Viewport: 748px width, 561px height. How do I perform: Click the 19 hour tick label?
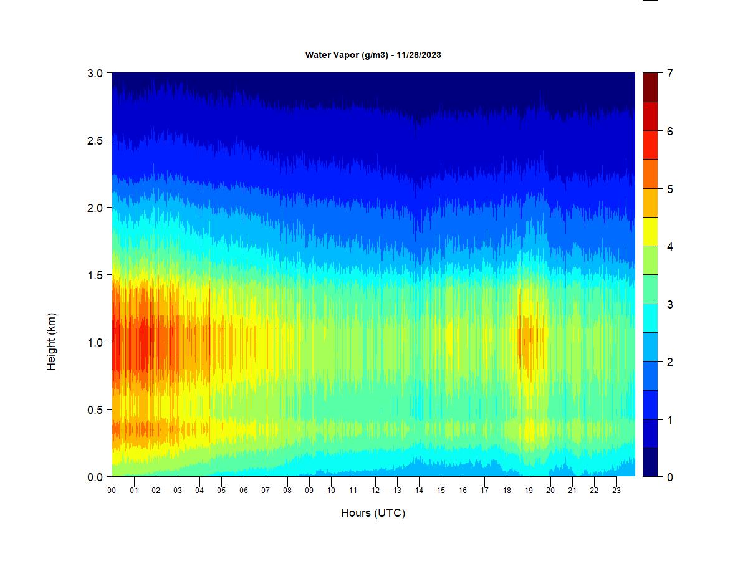point(529,491)
